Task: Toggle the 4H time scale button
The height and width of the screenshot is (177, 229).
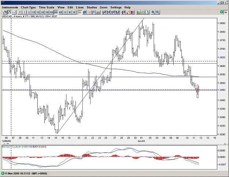Action: 56,12
